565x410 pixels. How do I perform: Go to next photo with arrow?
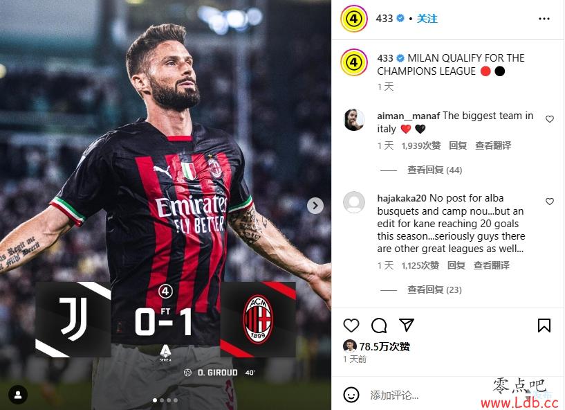pyautogui.click(x=315, y=206)
